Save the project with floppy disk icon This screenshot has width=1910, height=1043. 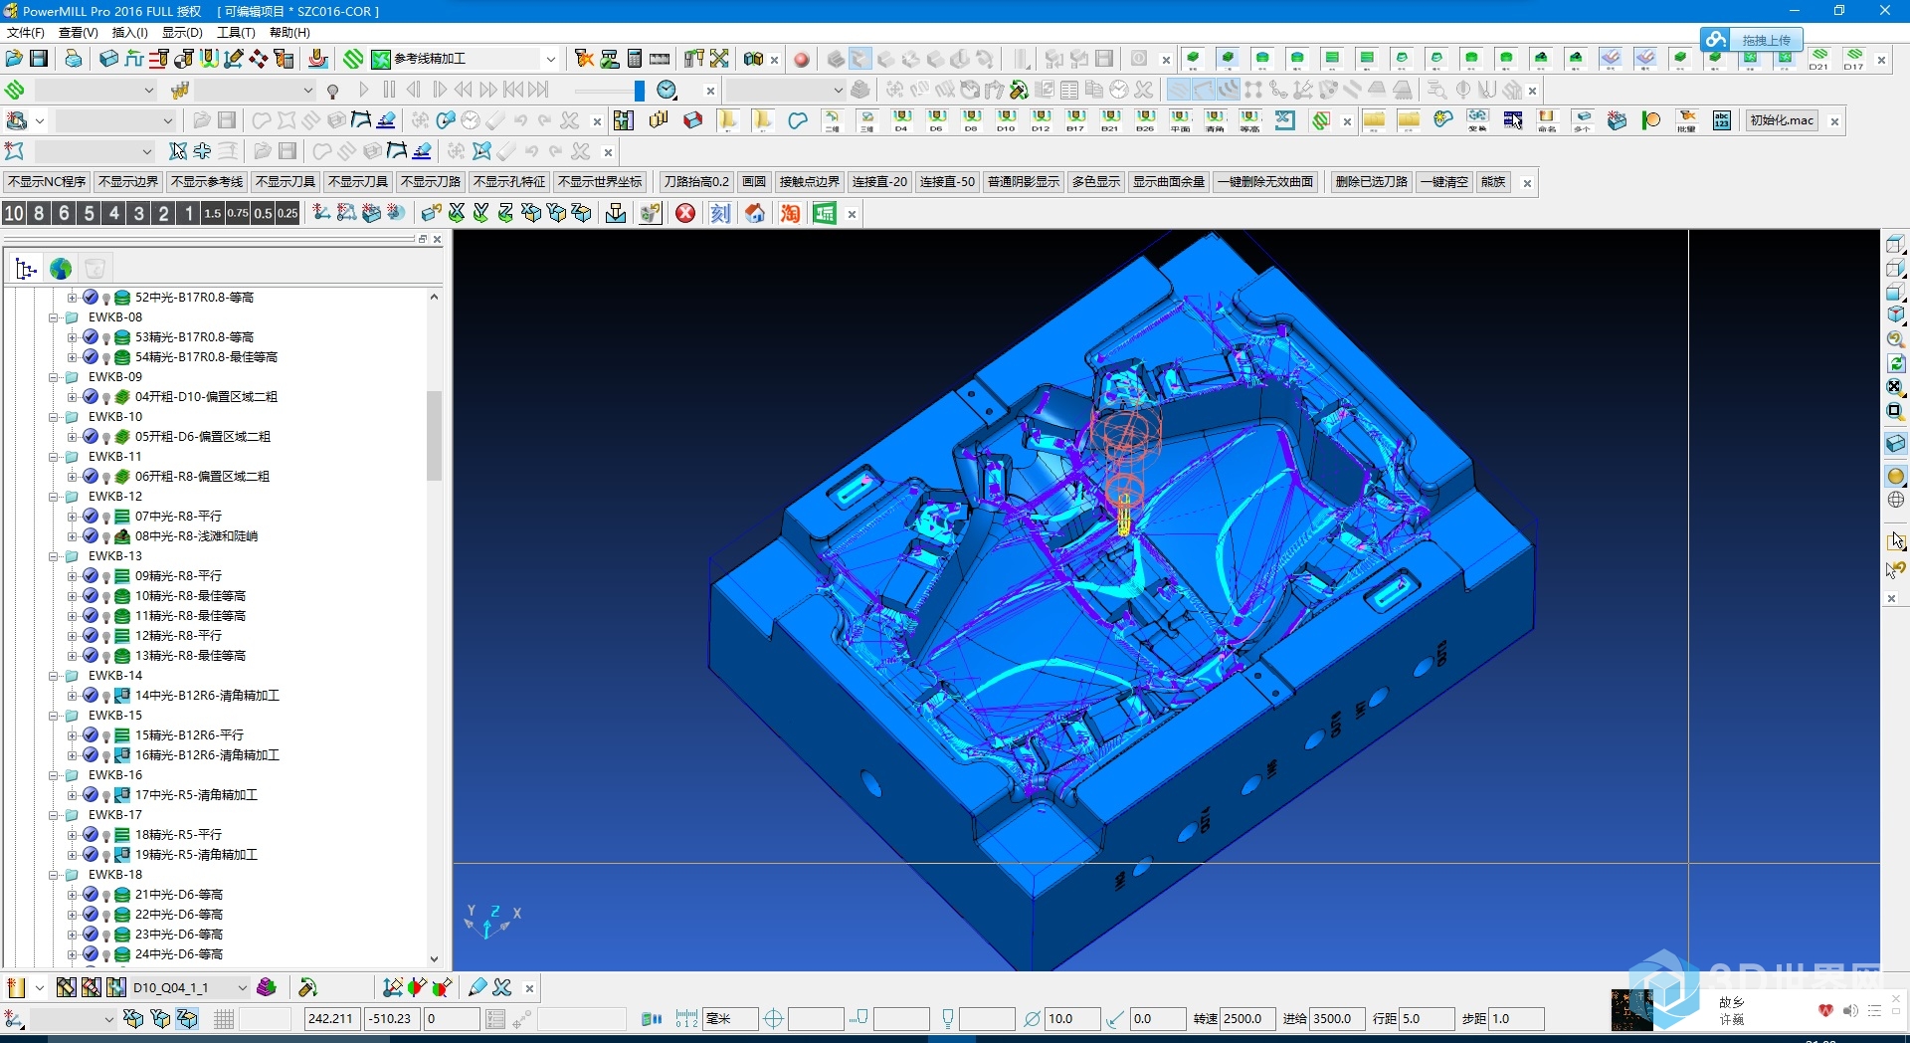39,59
